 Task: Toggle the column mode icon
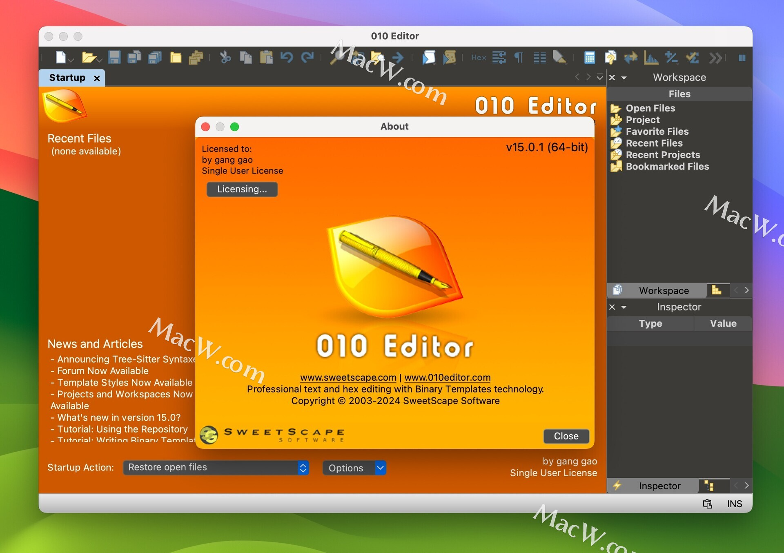pos(540,58)
